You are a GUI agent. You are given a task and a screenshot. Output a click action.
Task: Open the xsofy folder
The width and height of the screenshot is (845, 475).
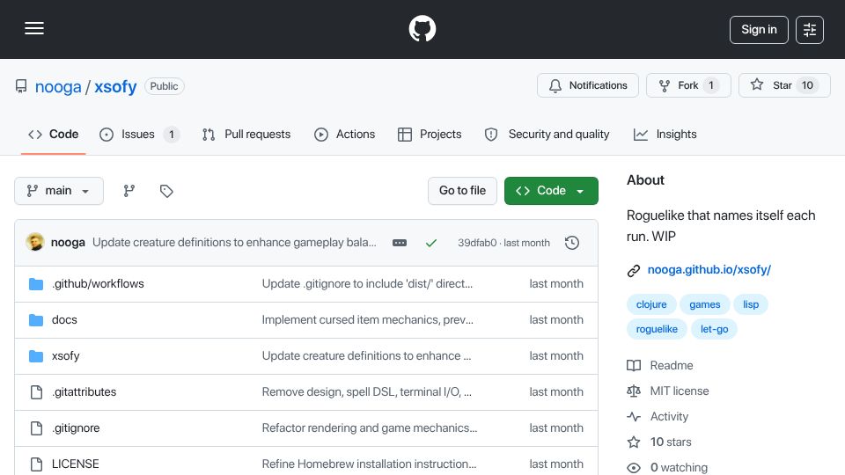click(66, 356)
